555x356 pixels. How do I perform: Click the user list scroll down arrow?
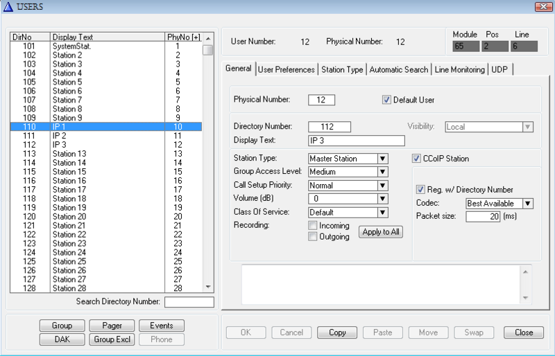[x=208, y=287]
